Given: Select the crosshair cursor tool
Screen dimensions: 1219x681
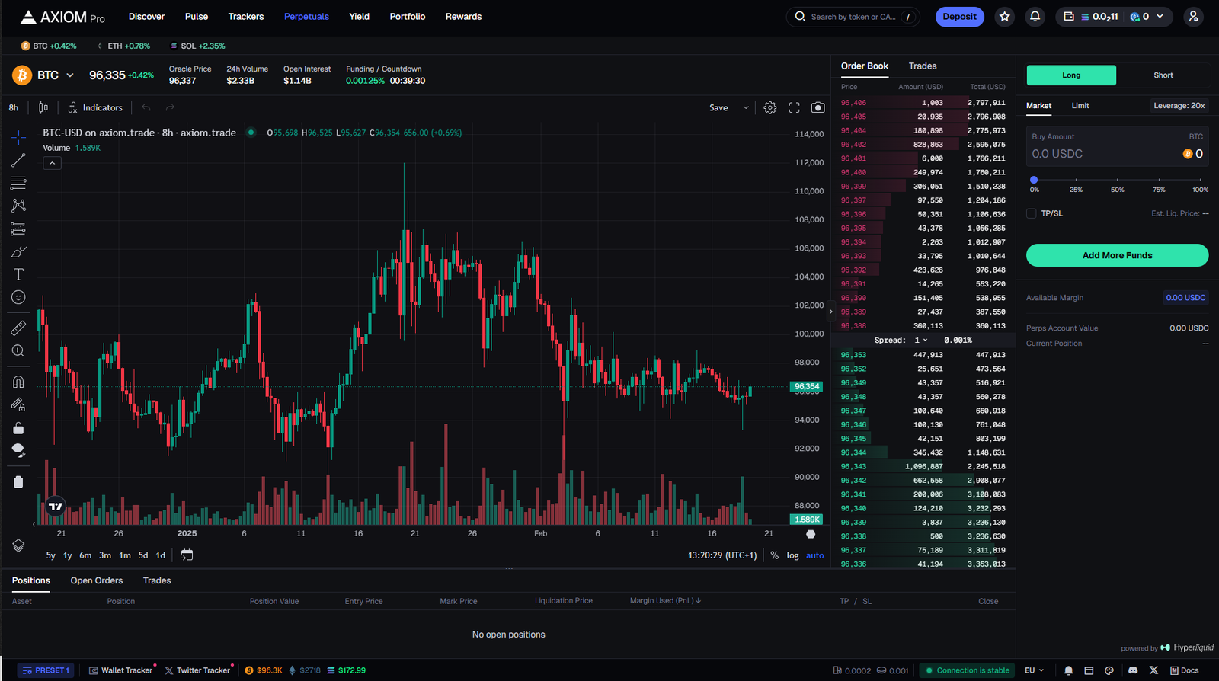Looking at the screenshot, I should [x=18, y=137].
